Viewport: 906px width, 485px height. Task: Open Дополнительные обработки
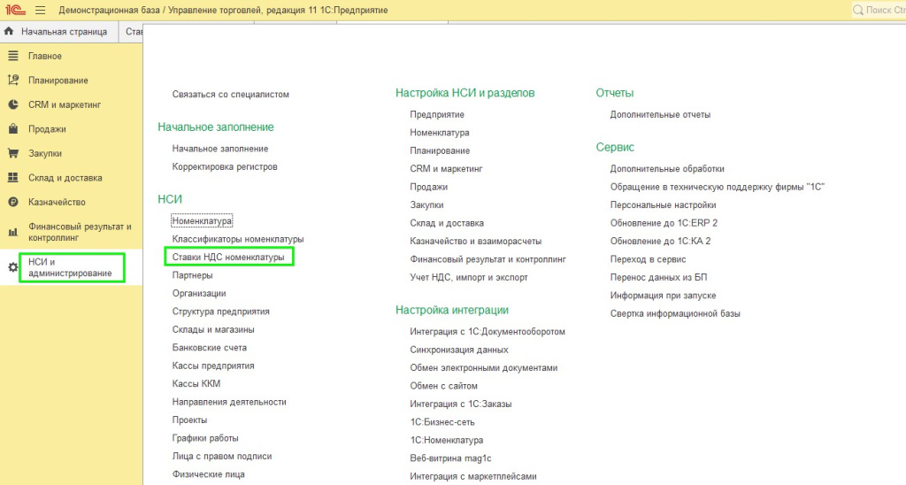[667, 169]
